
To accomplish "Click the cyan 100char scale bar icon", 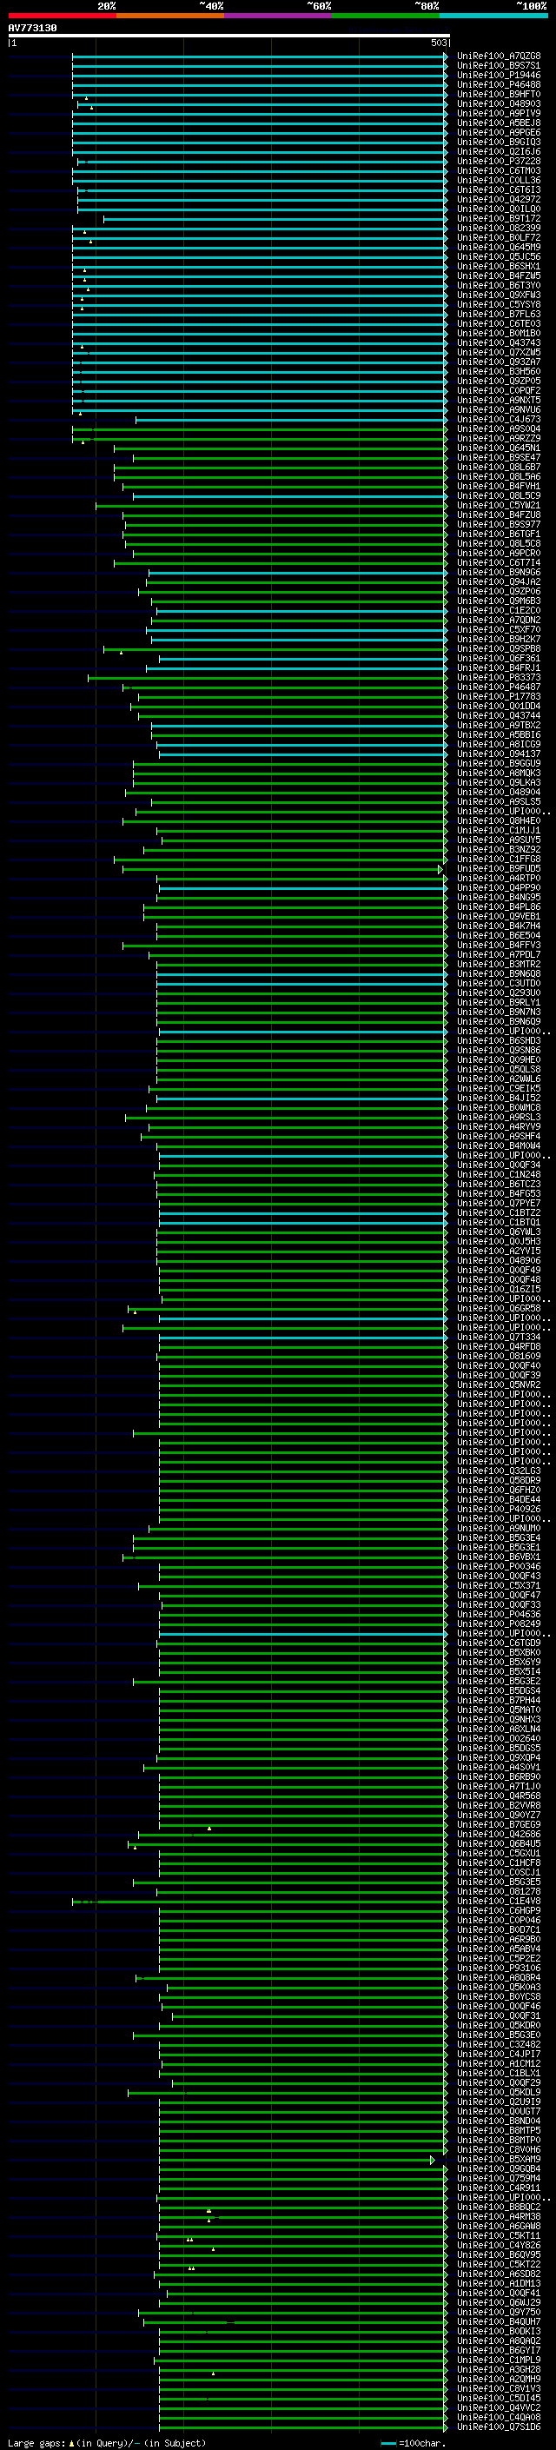I will (x=387, y=2443).
